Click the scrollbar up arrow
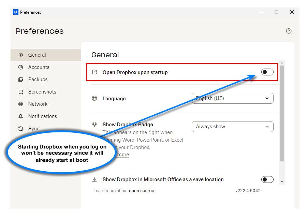The width and height of the screenshot is (307, 216). [282, 63]
